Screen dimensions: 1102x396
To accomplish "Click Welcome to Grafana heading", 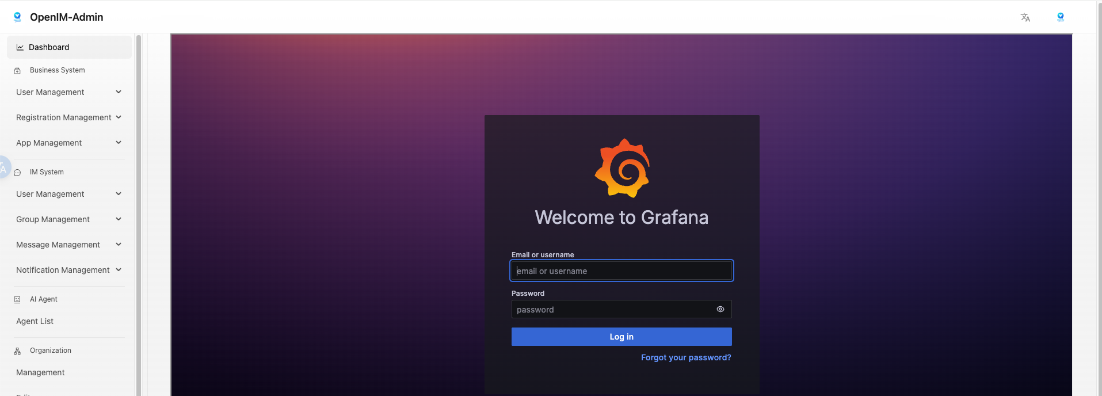I will [x=621, y=218].
